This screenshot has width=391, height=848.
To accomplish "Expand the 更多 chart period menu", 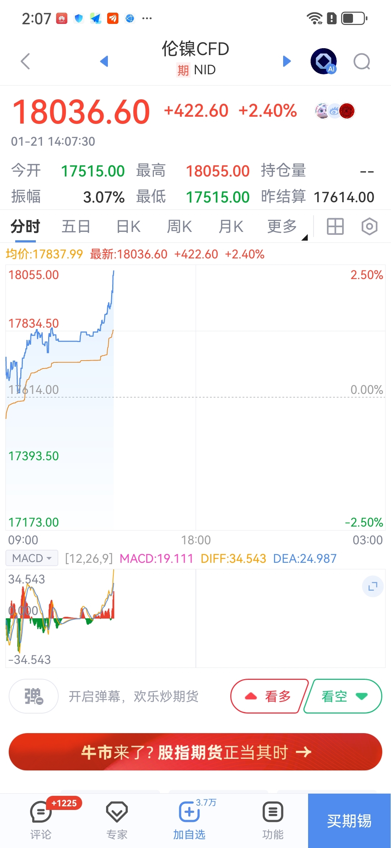I will (282, 226).
